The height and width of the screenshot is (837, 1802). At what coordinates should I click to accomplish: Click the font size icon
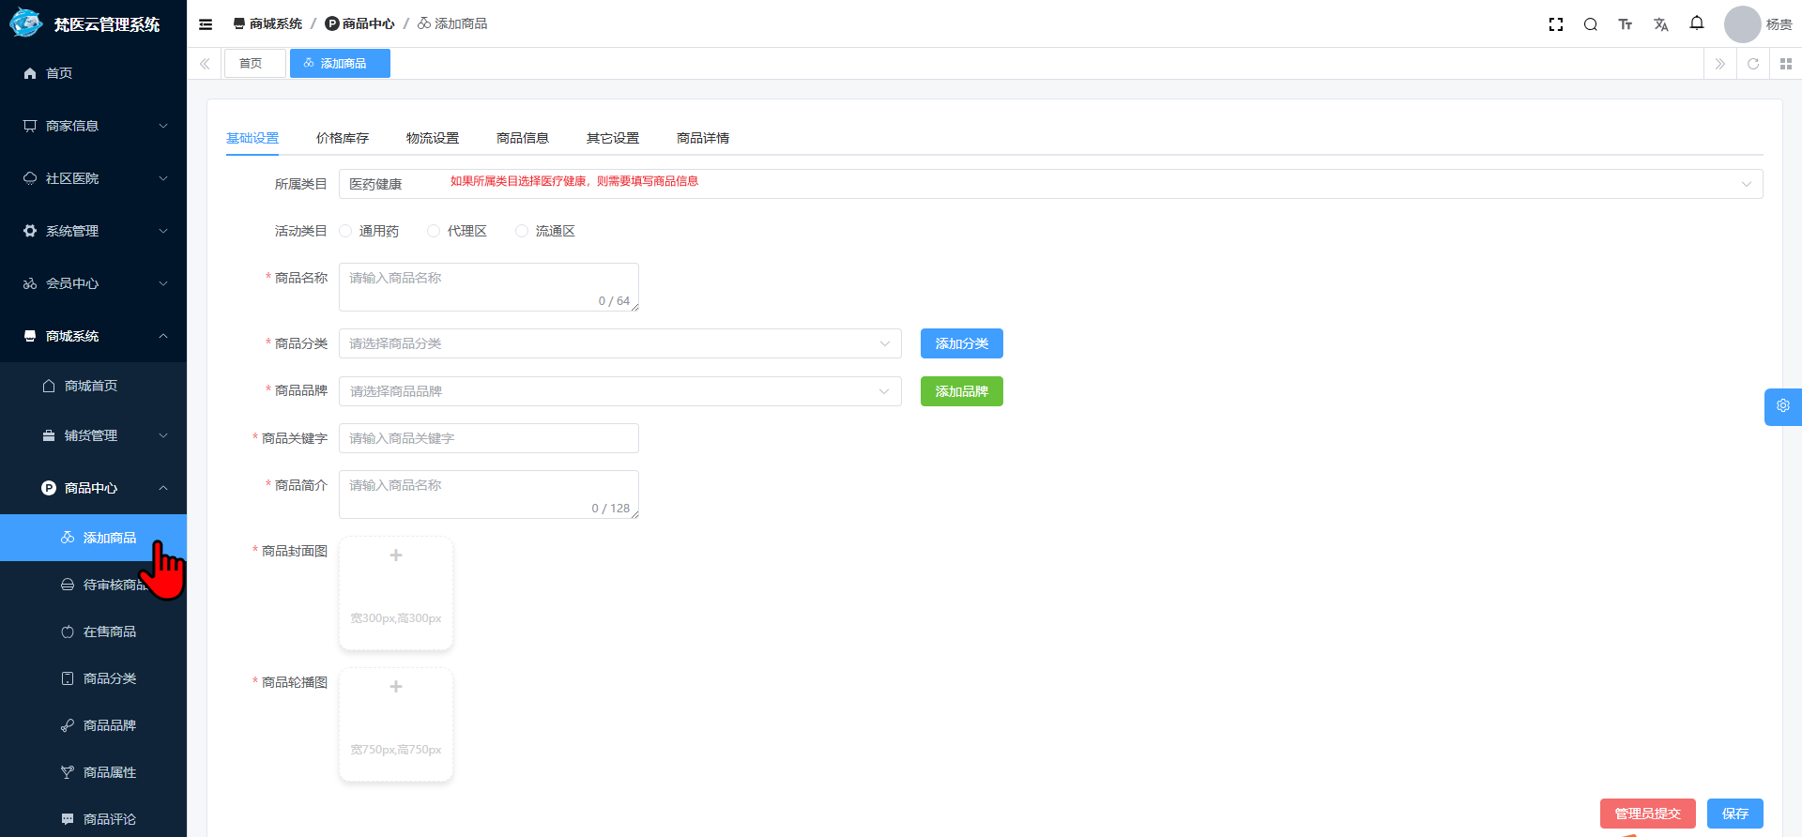click(x=1625, y=24)
